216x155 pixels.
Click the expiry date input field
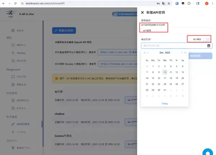[x=173, y=46]
